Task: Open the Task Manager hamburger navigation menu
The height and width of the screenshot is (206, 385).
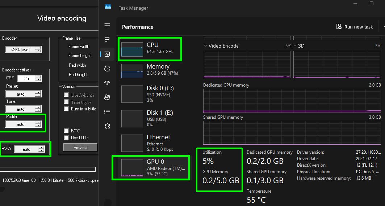Action: tap(107, 25)
